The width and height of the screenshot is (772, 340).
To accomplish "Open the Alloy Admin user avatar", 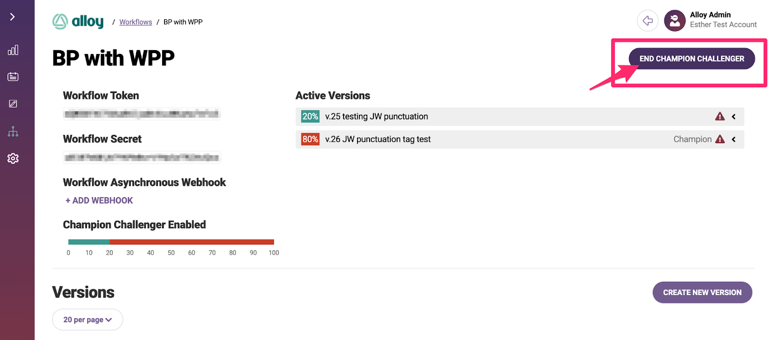I will [x=675, y=21].
